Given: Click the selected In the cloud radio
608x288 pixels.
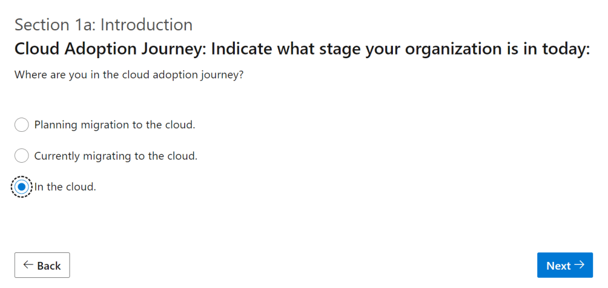Looking at the screenshot, I should [x=21, y=187].
